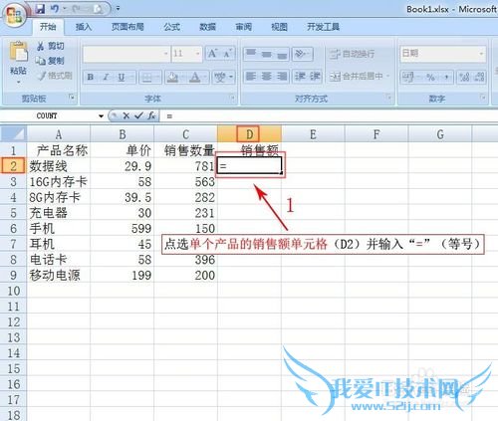
Task: Decrease font size with the small A icon
Action: tap(227, 54)
